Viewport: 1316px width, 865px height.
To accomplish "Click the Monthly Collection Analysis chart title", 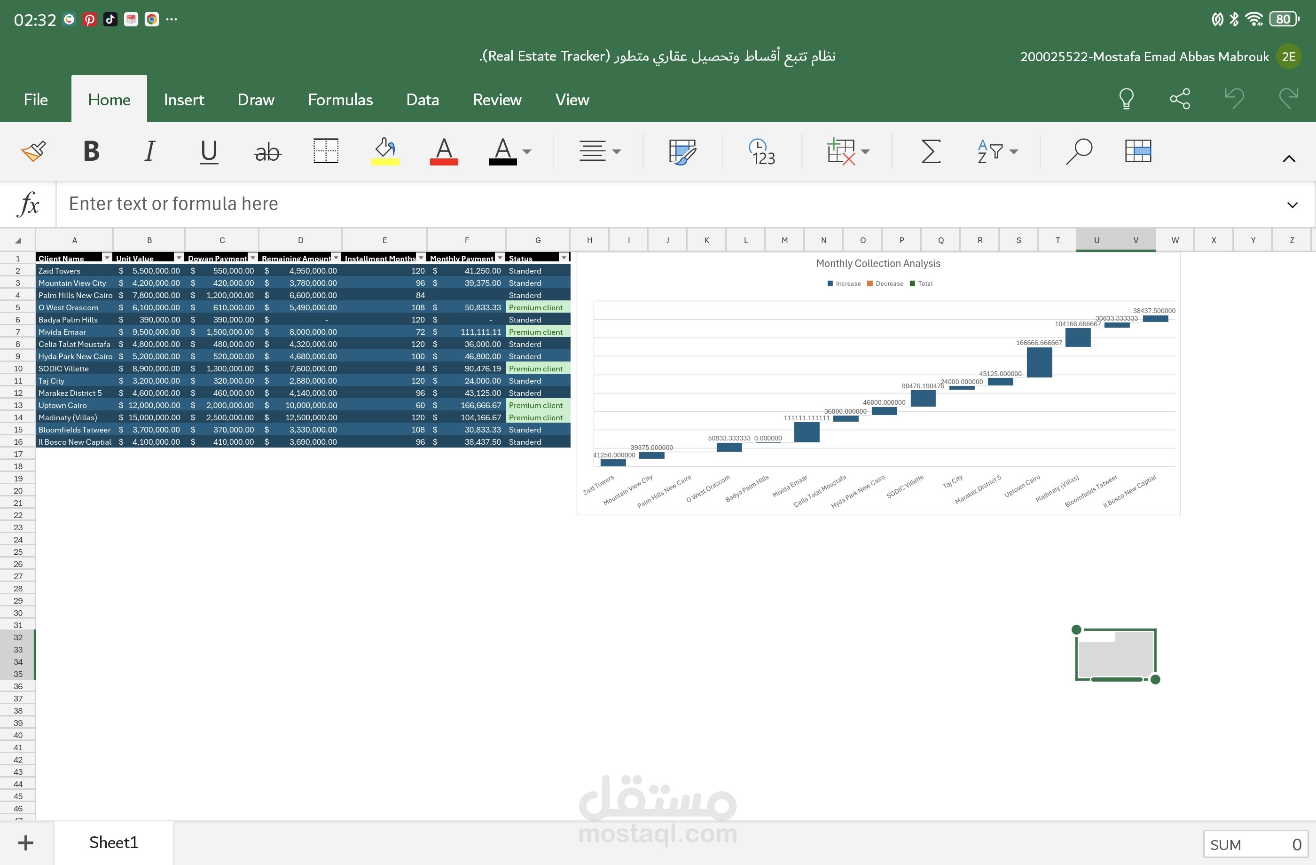I will point(878,264).
